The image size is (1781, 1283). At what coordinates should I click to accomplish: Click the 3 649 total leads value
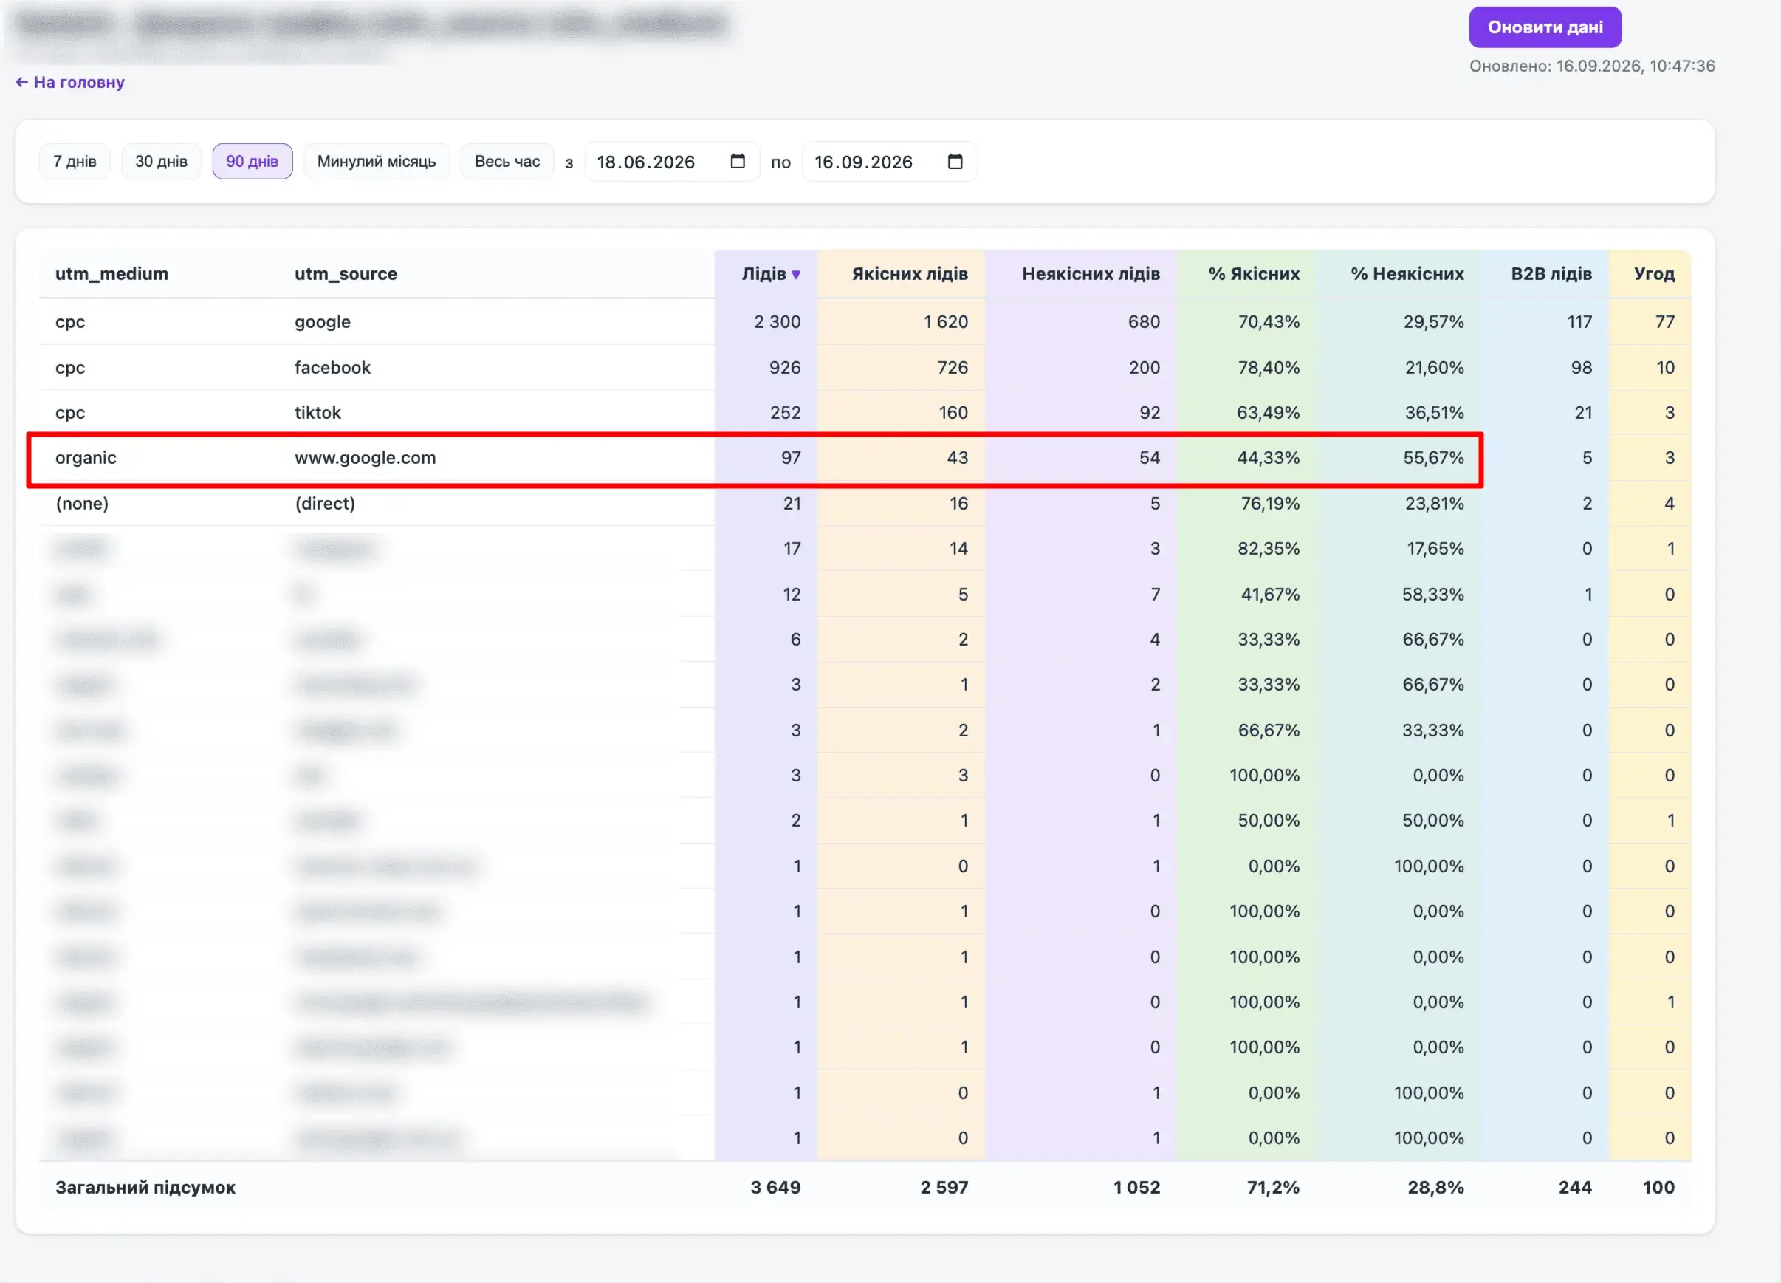[x=775, y=1187]
